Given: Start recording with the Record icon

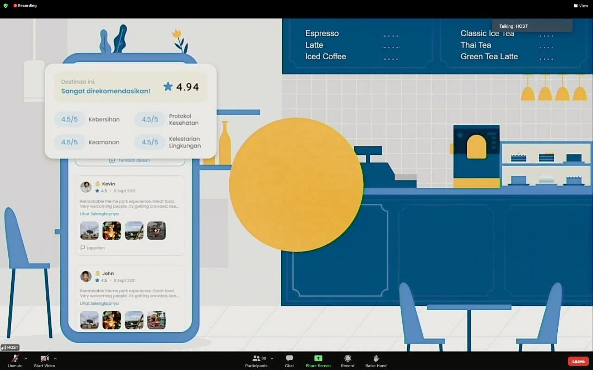Looking at the screenshot, I should tap(347, 361).
